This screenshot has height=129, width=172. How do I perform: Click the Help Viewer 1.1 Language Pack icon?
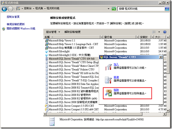click(47, 44)
